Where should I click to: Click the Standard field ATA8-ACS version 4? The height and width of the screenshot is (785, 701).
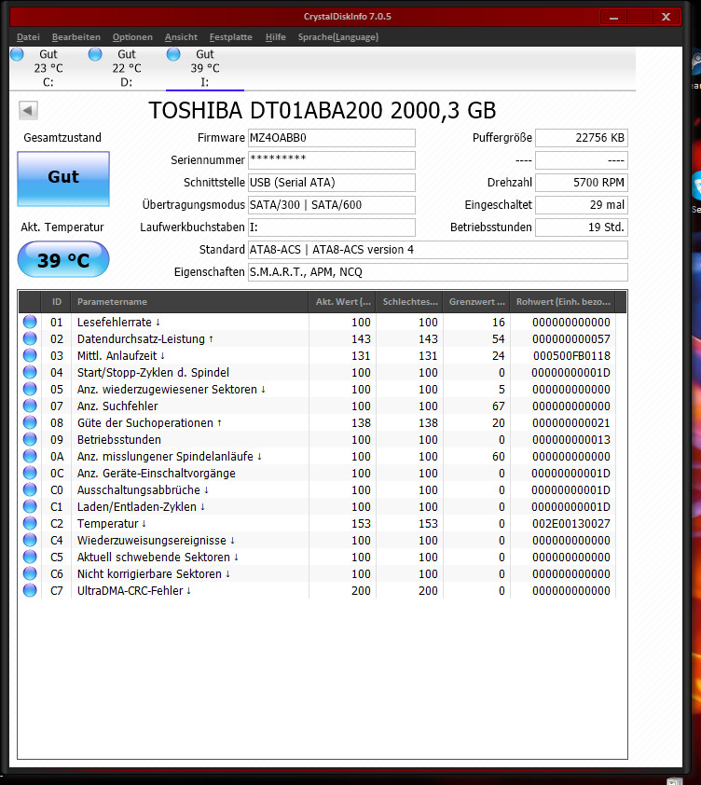click(x=437, y=250)
